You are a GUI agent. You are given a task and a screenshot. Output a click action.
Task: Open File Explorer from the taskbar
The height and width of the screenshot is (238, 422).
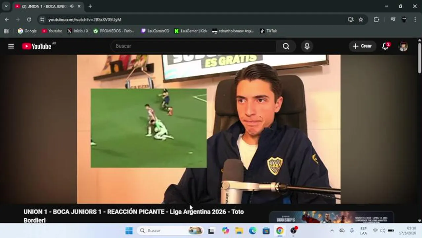239,230
